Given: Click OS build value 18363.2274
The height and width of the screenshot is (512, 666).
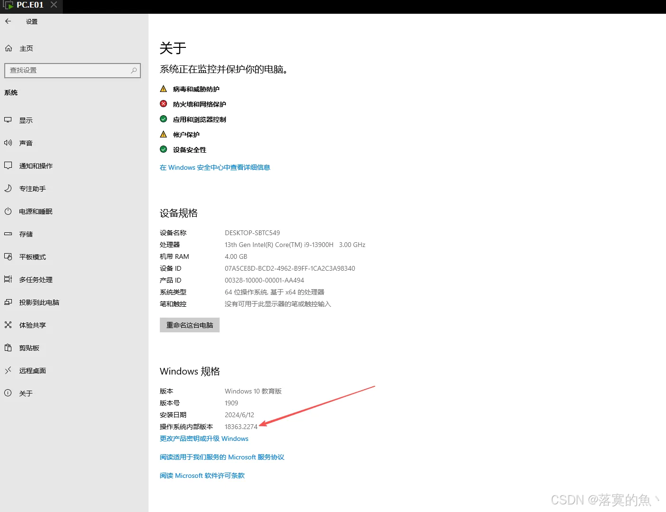Looking at the screenshot, I should click(241, 427).
